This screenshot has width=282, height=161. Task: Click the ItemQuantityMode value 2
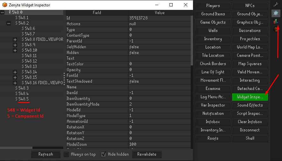131,104
